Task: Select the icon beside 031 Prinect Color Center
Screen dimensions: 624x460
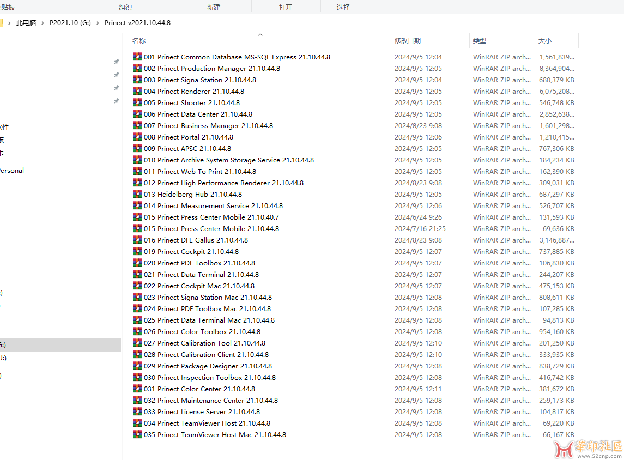Action: point(137,389)
